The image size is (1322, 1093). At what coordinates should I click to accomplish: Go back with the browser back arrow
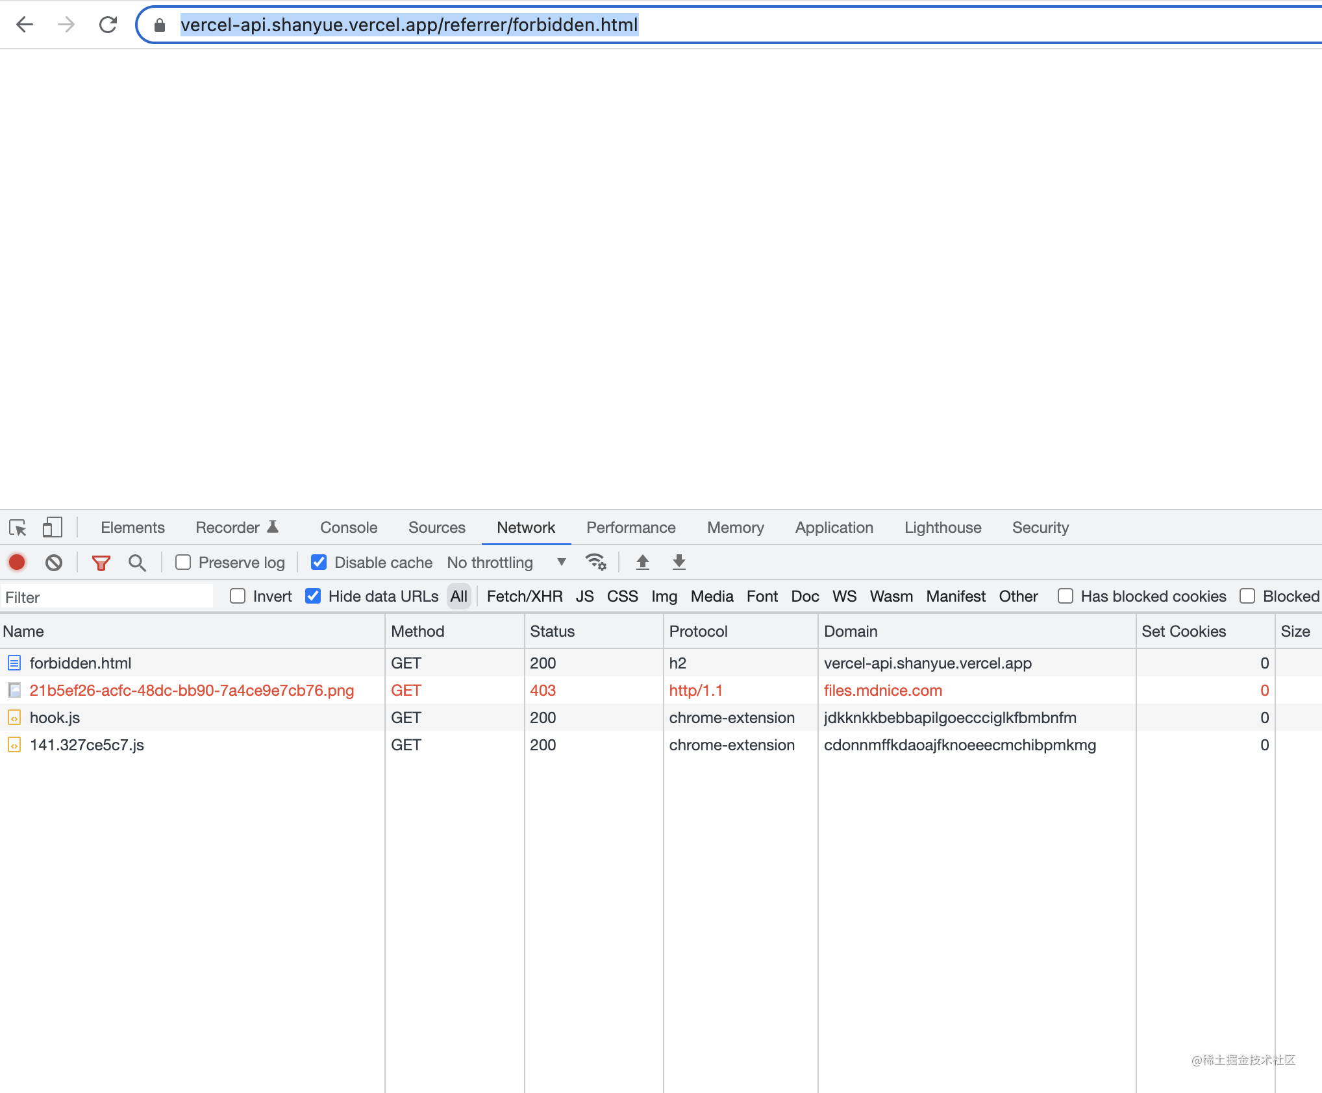tap(25, 25)
